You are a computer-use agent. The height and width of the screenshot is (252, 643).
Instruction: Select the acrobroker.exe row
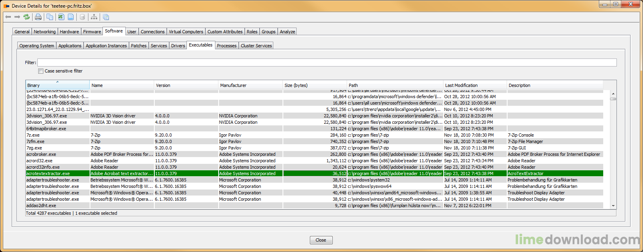314,154
